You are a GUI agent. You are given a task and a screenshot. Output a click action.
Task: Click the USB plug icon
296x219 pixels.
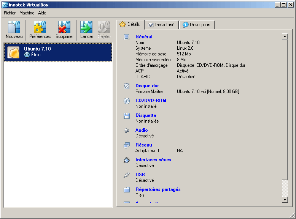pyautogui.click(x=127, y=175)
